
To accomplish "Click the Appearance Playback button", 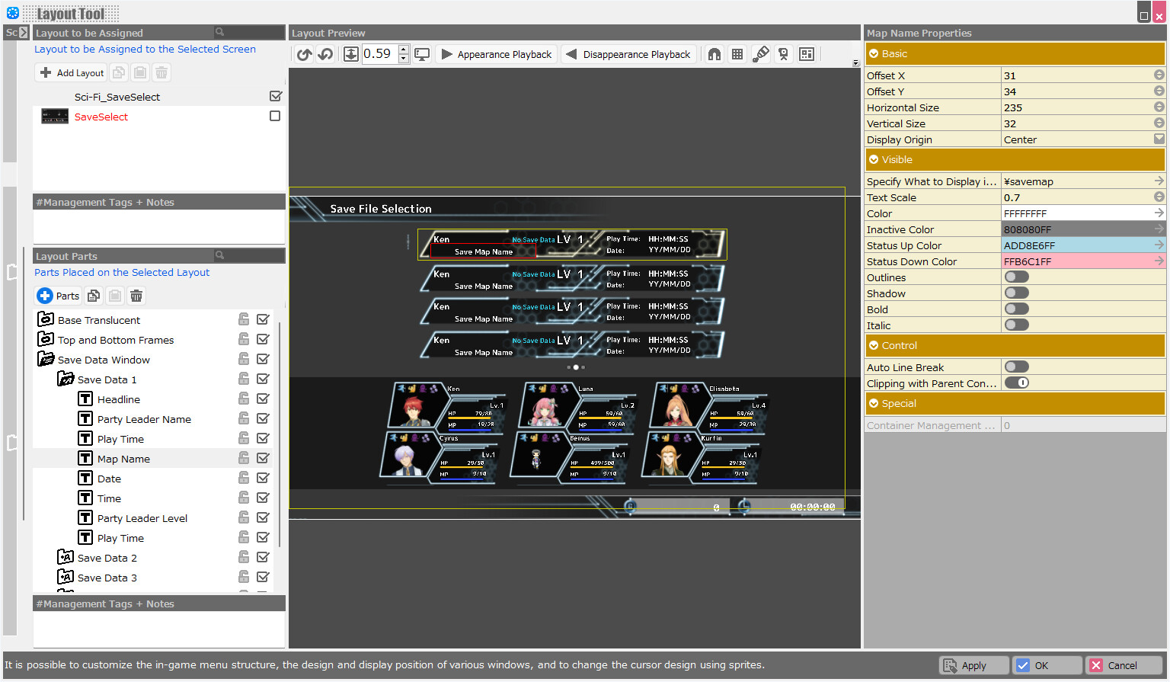I will tap(496, 54).
